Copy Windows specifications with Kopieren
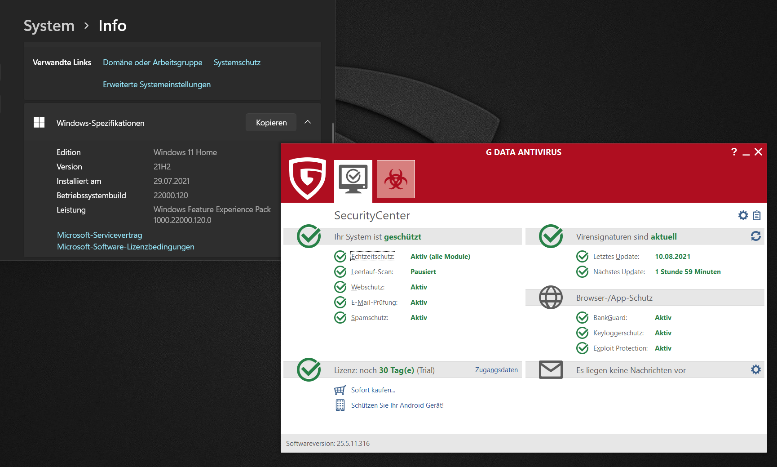The width and height of the screenshot is (777, 467). click(271, 122)
